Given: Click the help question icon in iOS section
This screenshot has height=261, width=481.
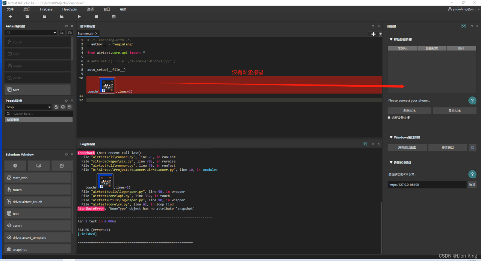Looking at the screenshot, I should pyautogui.click(x=472, y=174).
